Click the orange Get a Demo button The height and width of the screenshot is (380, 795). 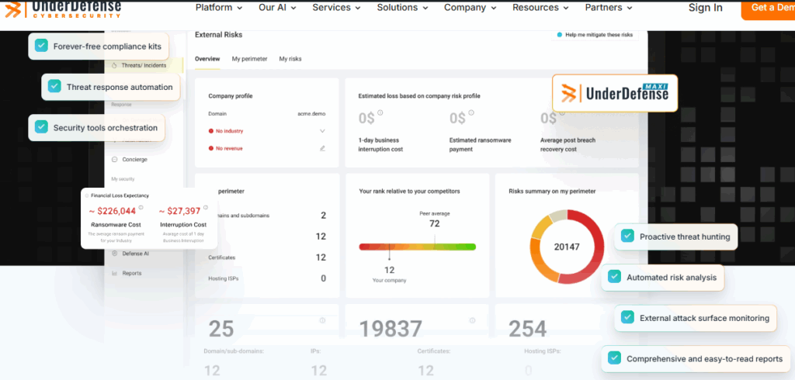pyautogui.click(x=768, y=9)
